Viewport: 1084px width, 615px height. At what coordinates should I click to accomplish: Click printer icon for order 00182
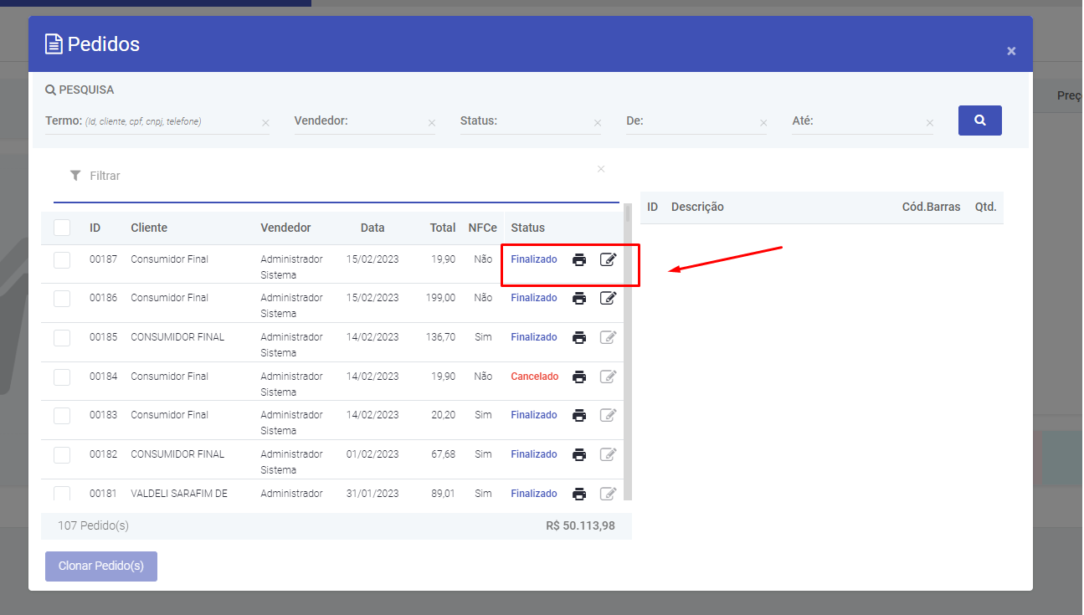click(579, 454)
